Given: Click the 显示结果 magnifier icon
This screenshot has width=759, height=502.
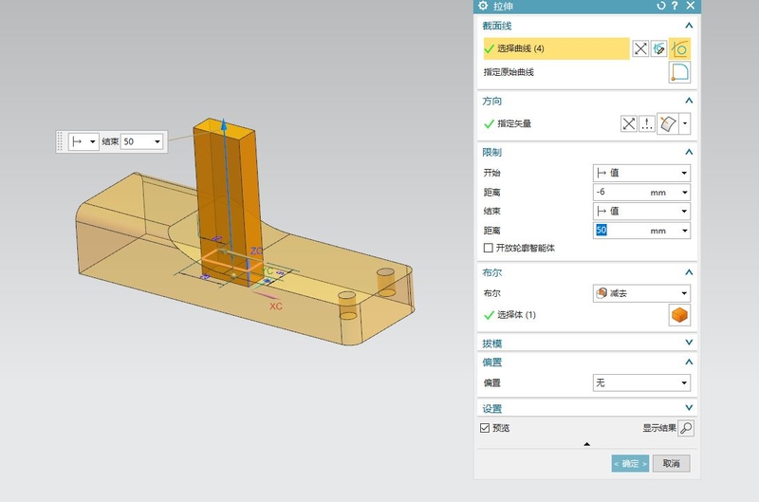Looking at the screenshot, I should (x=686, y=428).
